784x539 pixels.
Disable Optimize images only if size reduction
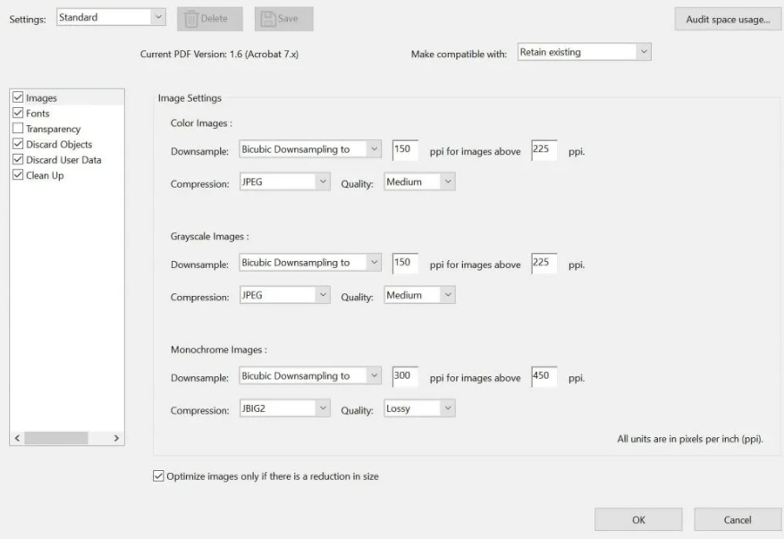point(158,476)
